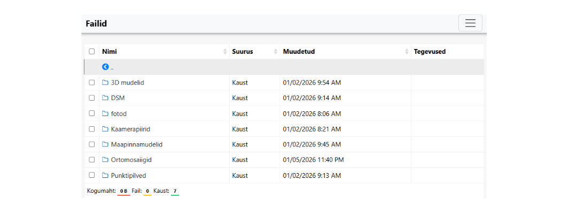The height and width of the screenshot is (213, 577).
Task: Sort by Muudetud column arrows
Action: 407,52
